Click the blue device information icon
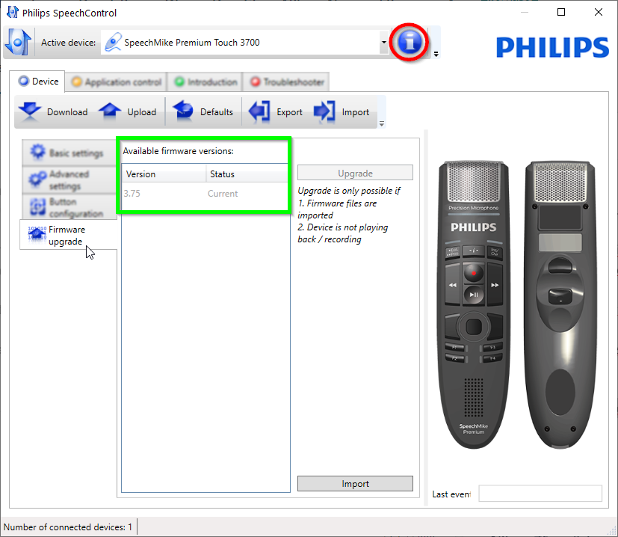Image resolution: width=618 pixels, height=537 pixels. [410, 42]
